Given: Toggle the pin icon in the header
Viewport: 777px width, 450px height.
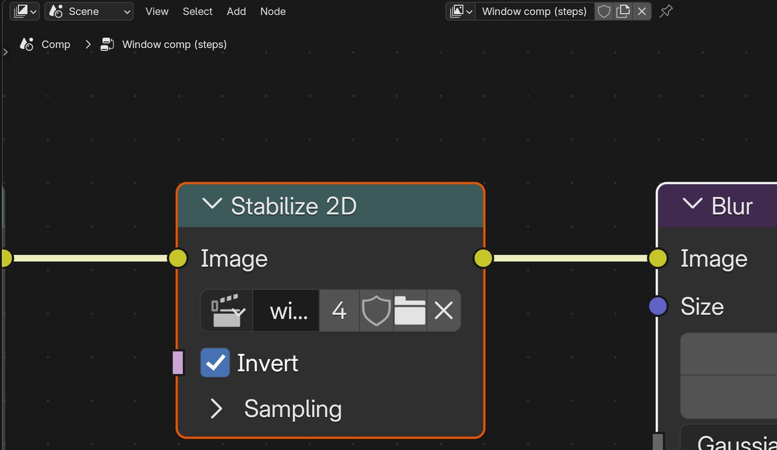Looking at the screenshot, I should click(x=666, y=11).
